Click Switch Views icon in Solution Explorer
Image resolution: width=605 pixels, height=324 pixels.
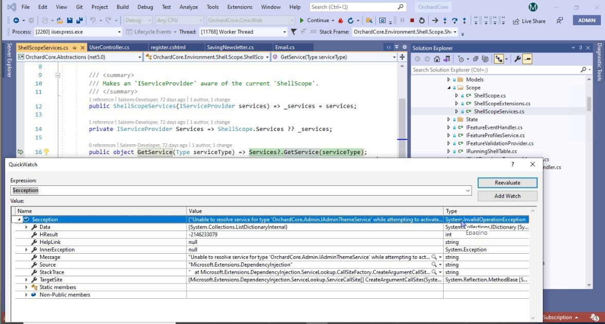[446, 59]
